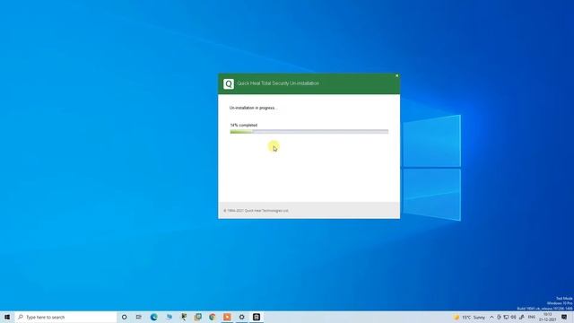Close the Quick Heal Un-installation dialog

coord(396,75)
